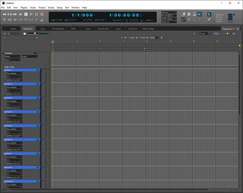This screenshot has width=243, height=193.
Task: Toggle the Conductor track record dot
Action: [35, 53]
